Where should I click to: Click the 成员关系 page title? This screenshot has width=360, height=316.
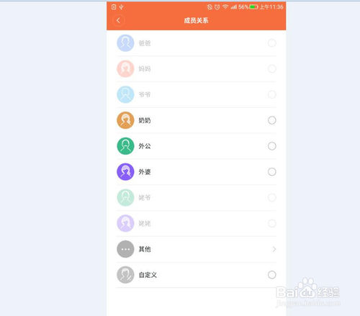196,20
